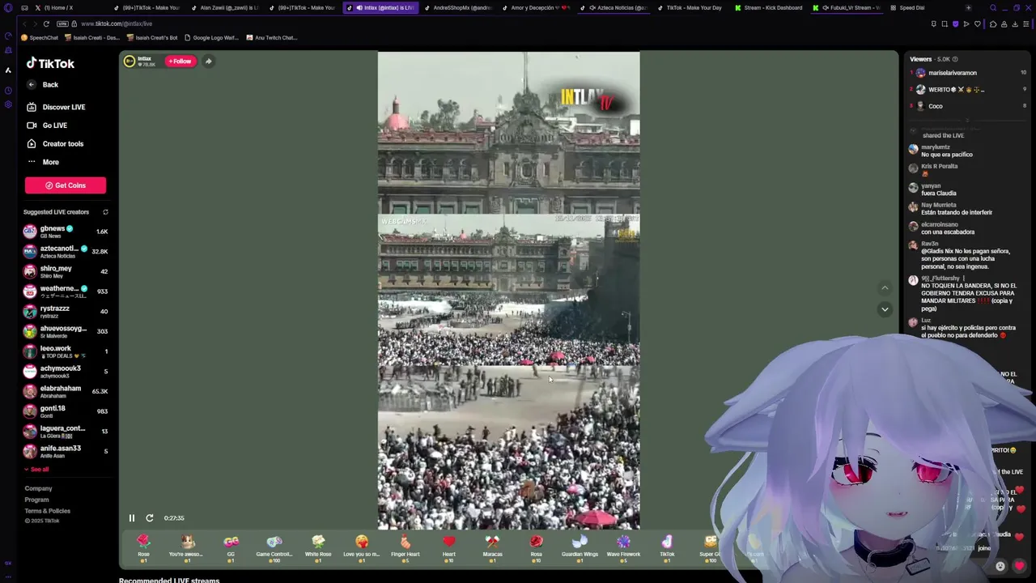Switch to the Speed Dial browser tab

(x=911, y=8)
